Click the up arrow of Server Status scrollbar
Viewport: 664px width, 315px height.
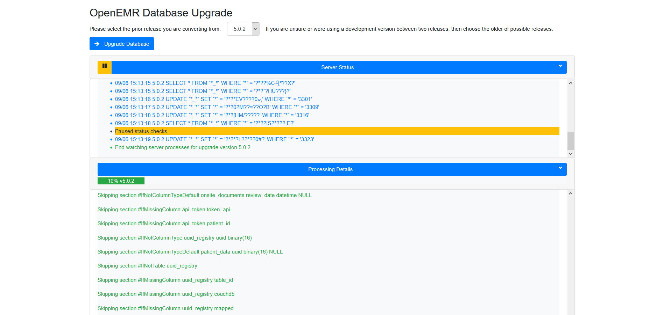(570, 83)
